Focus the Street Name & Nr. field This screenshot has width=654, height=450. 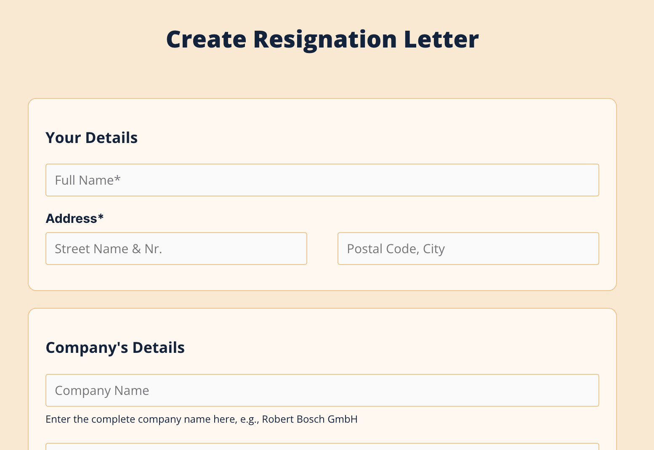pyautogui.click(x=176, y=249)
